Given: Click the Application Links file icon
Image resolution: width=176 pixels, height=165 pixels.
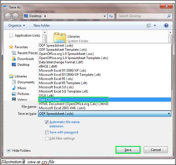Looking at the screenshot, I should (x=11, y=35).
